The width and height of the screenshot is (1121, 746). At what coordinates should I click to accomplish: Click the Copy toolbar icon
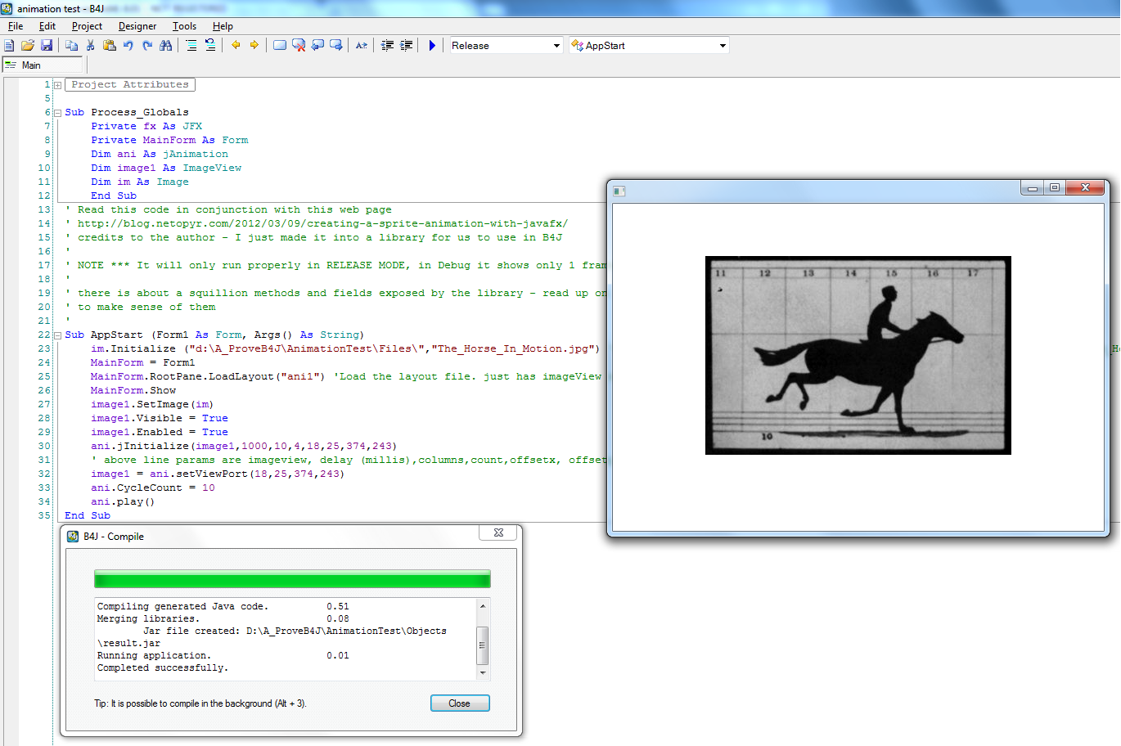coord(72,46)
